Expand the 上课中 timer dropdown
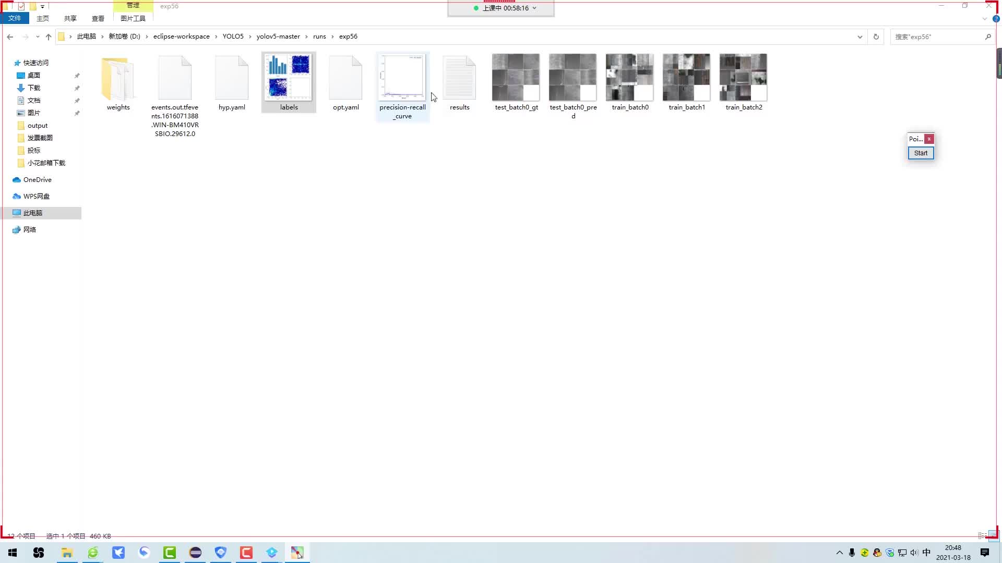 click(x=534, y=8)
